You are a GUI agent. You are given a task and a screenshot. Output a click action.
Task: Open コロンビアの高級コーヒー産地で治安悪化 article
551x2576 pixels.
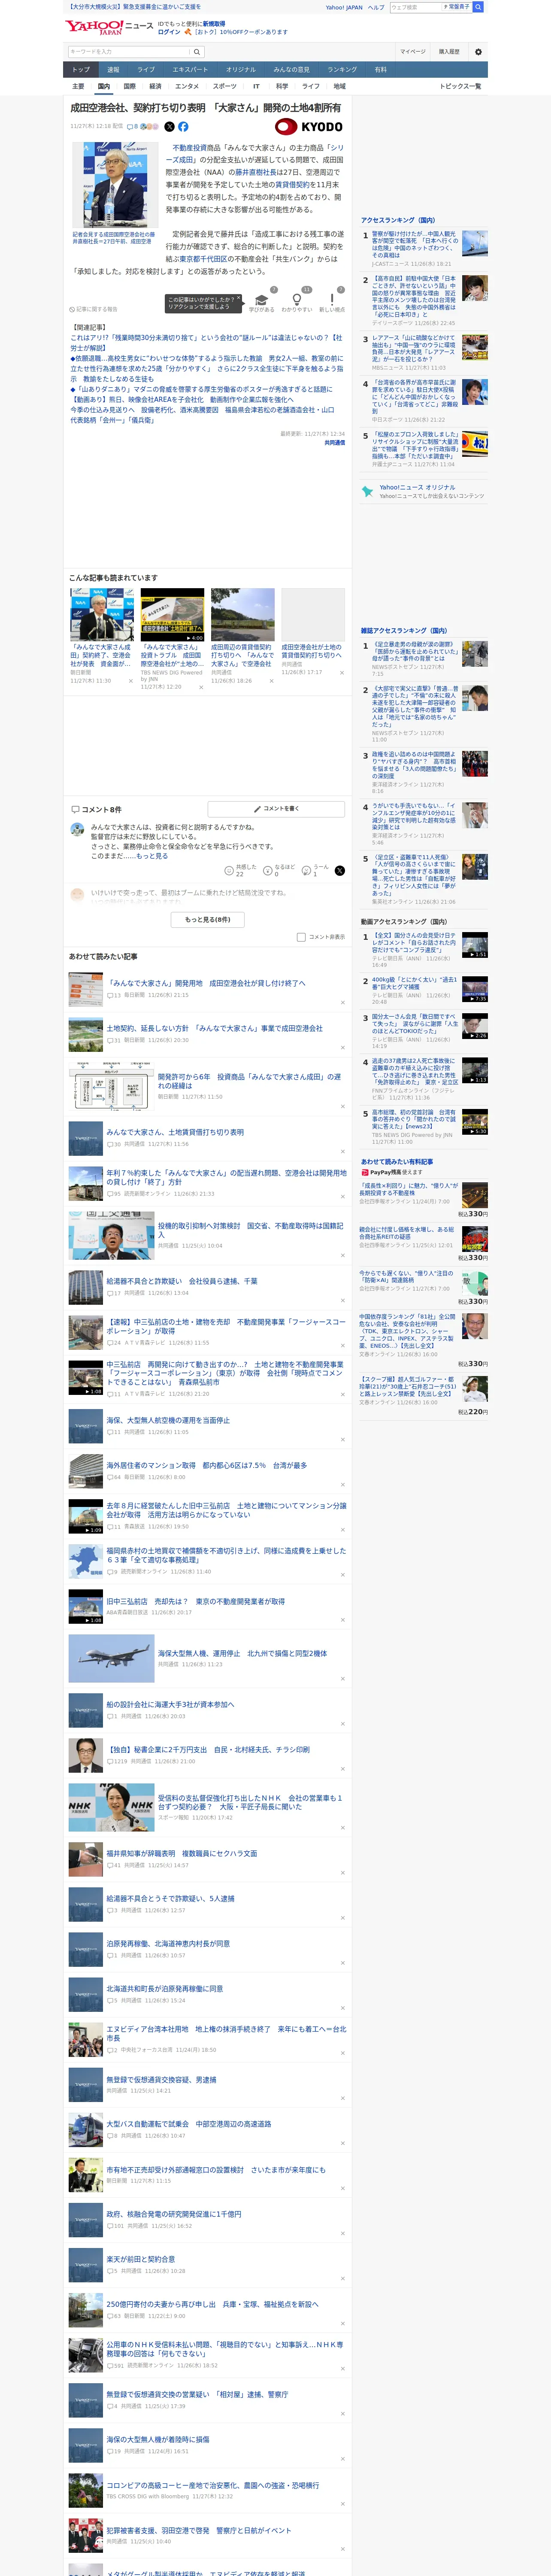(212, 2484)
